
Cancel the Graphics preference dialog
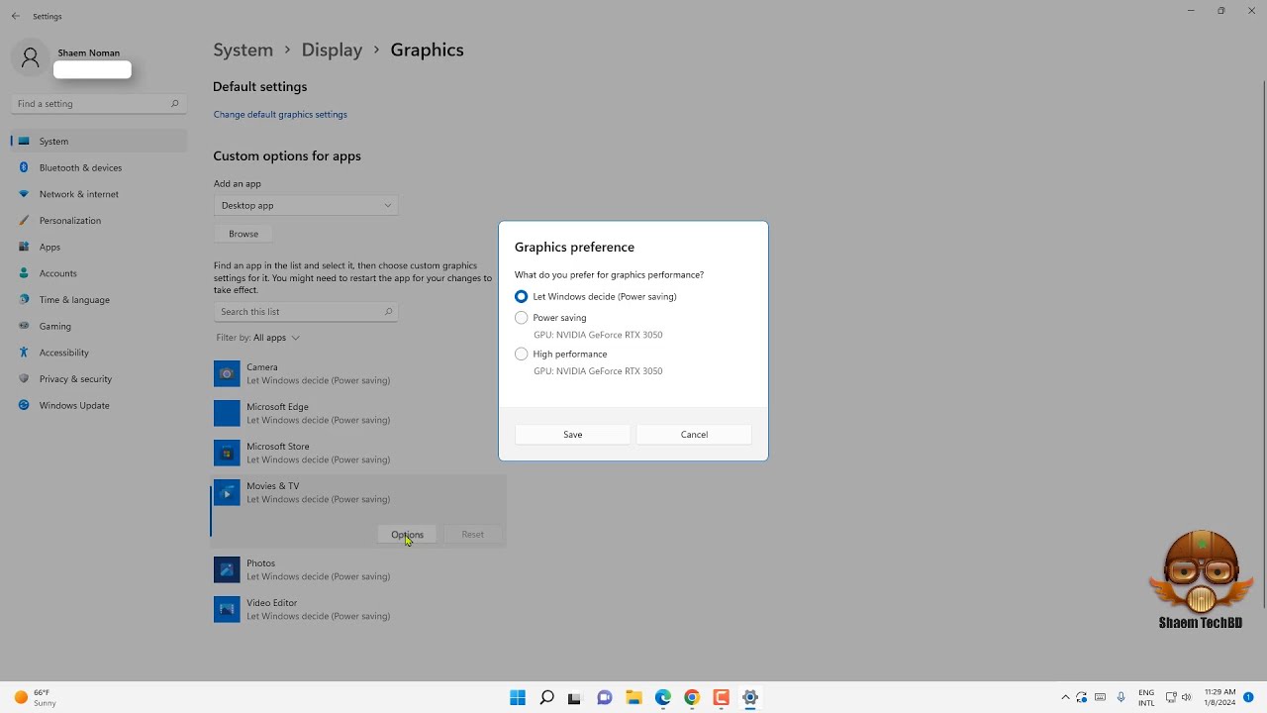[694, 434]
